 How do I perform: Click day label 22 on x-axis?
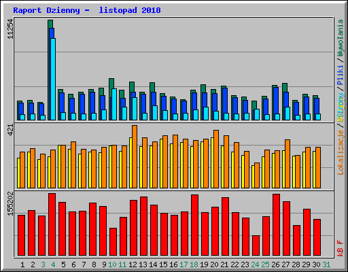(234, 265)
